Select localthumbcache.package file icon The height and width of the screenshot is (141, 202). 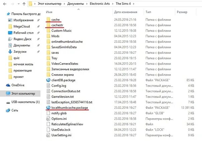click(48, 107)
